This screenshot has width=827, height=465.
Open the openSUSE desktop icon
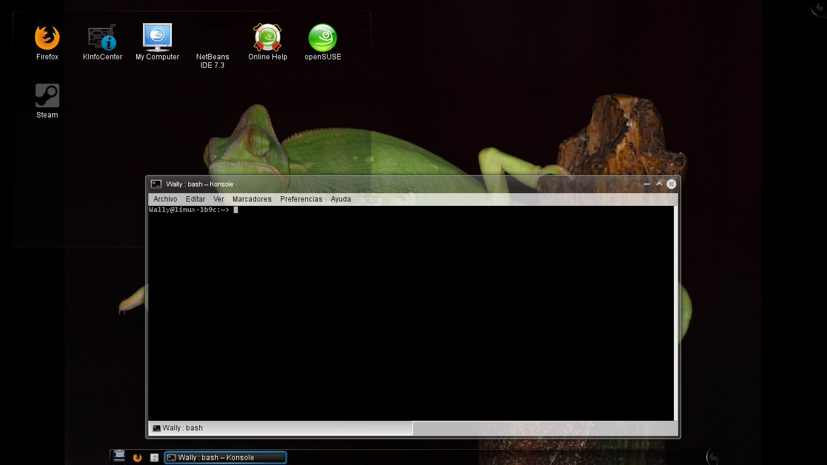click(322, 38)
